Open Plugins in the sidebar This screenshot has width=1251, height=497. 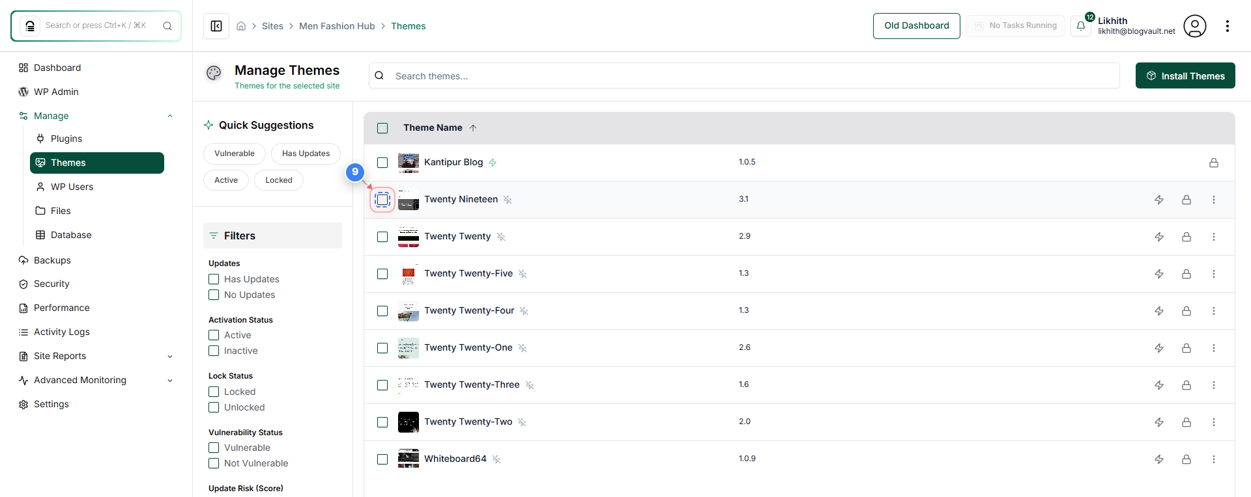pos(97,139)
